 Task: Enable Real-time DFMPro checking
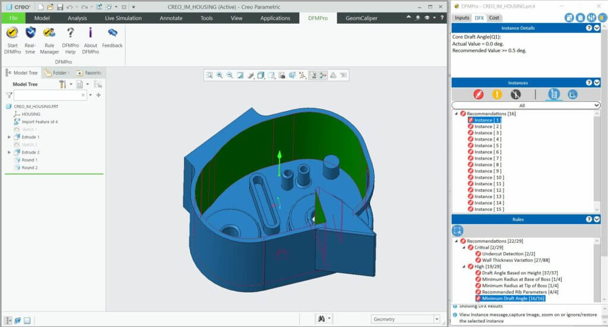point(30,40)
